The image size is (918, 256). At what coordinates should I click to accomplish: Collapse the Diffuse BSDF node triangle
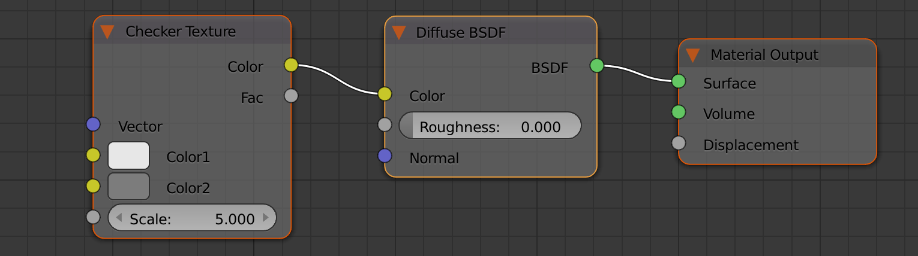coord(399,33)
